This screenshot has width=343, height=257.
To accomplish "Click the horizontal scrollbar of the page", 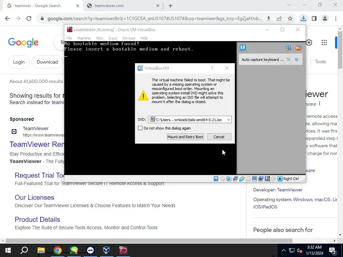I will pyautogui.click(x=149, y=241).
